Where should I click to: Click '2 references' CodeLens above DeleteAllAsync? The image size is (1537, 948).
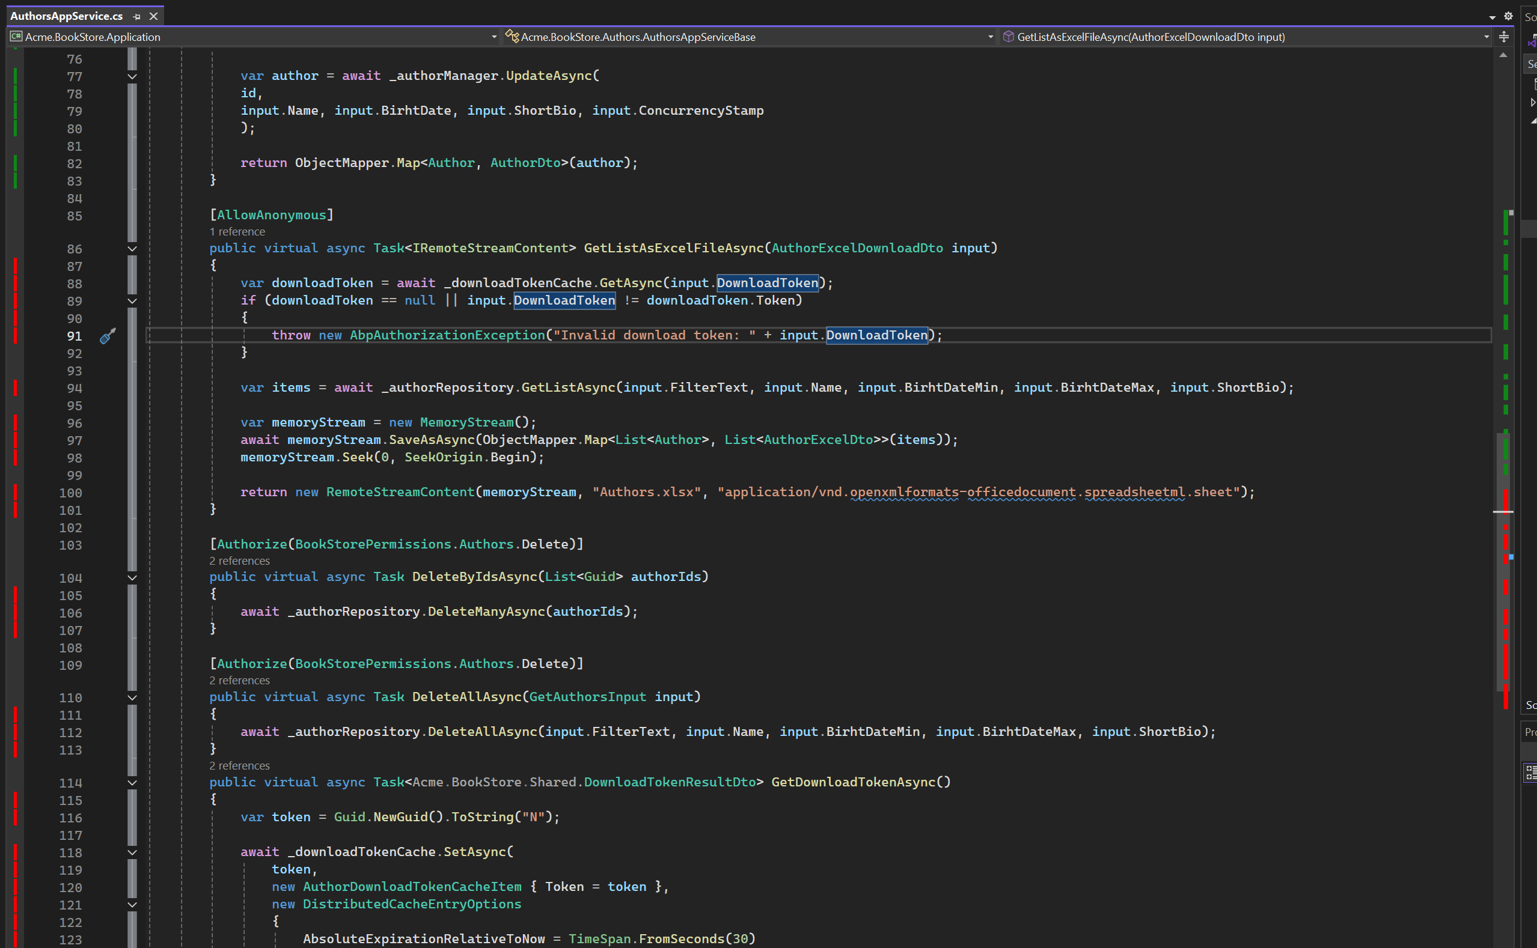[x=240, y=680]
